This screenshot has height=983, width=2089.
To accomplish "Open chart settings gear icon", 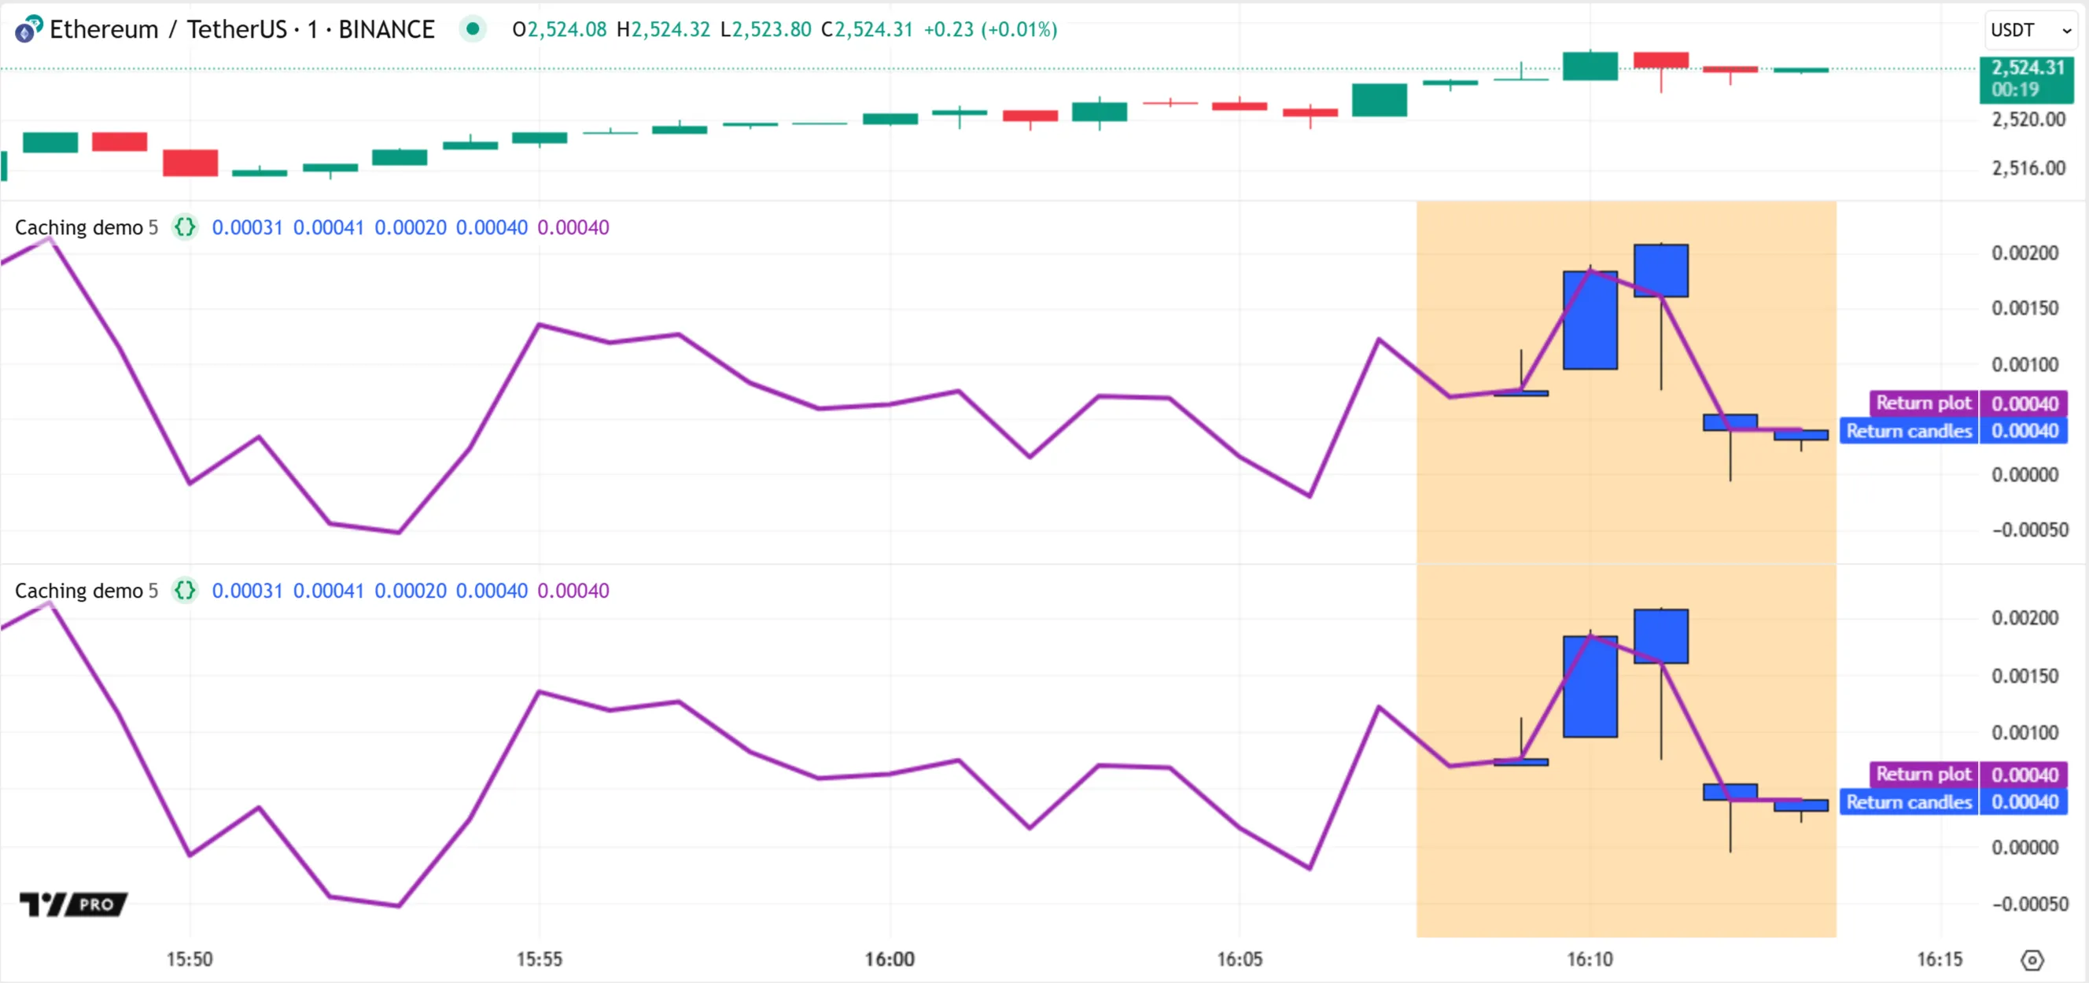I will tap(2032, 960).
